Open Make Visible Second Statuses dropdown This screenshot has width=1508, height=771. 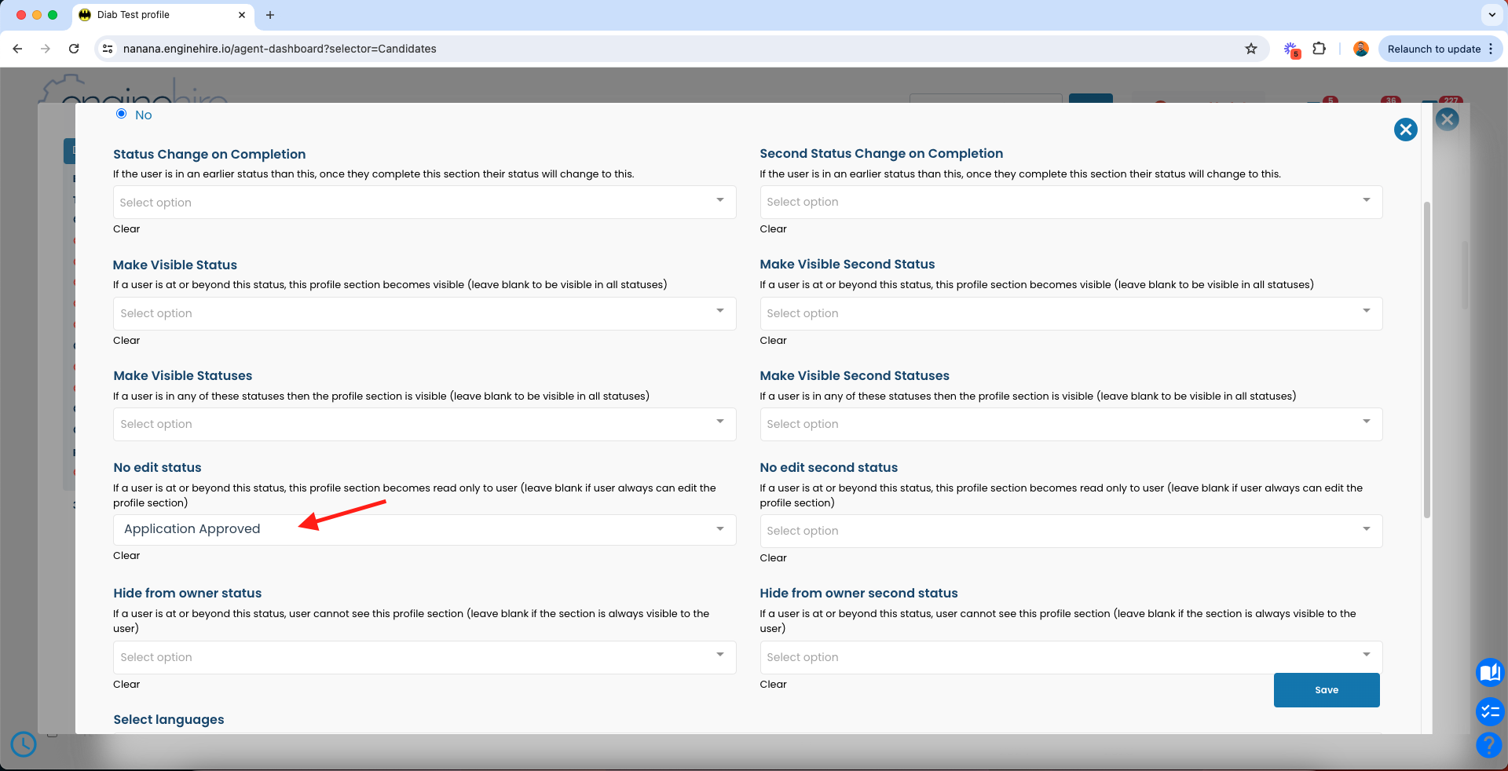point(1071,424)
